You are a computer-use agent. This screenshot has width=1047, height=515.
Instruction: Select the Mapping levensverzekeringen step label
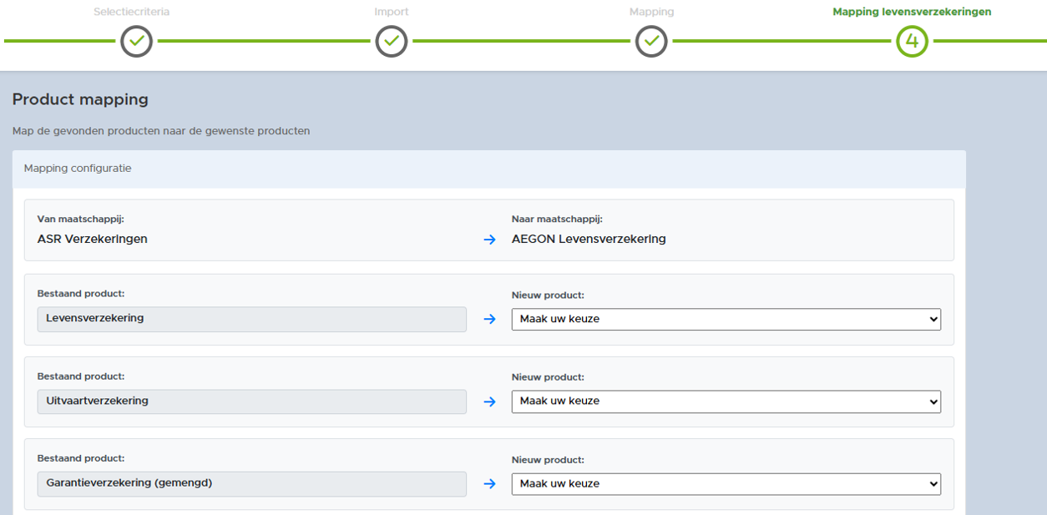click(x=912, y=13)
